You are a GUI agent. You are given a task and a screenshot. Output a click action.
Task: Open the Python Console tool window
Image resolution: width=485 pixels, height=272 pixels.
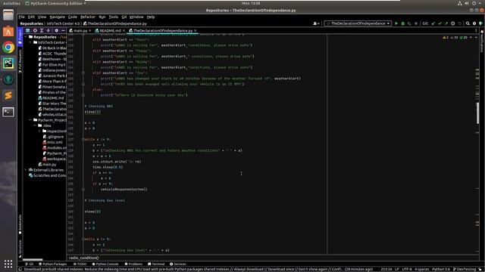click(x=105, y=264)
